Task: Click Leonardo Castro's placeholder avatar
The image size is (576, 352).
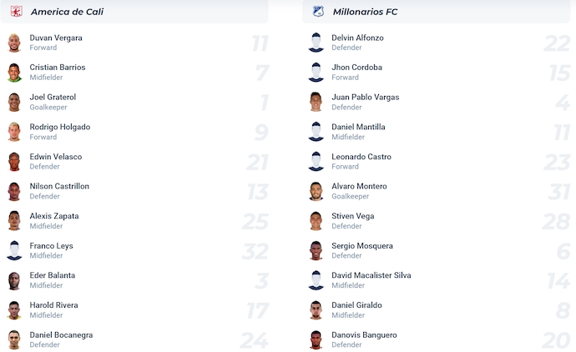Action: pyautogui.click(x=316, y=162)
